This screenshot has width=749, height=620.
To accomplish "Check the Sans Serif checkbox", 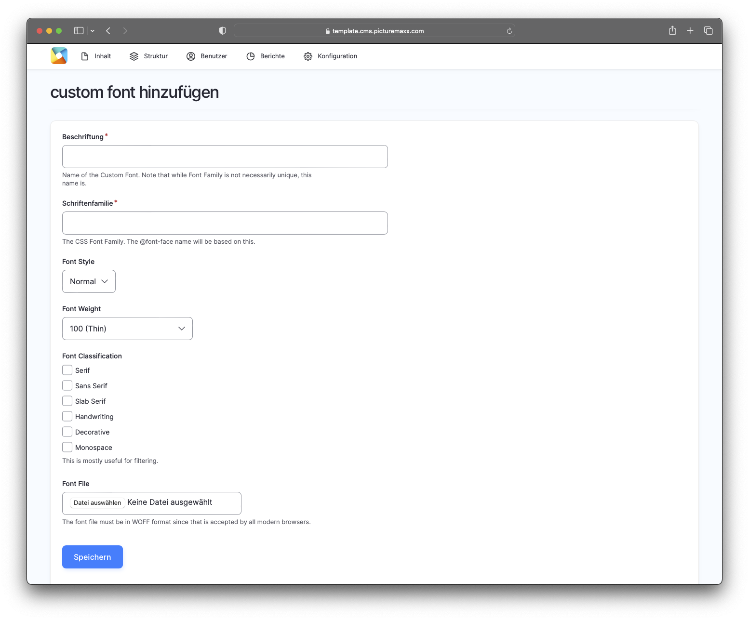I will tap(67, 385).
